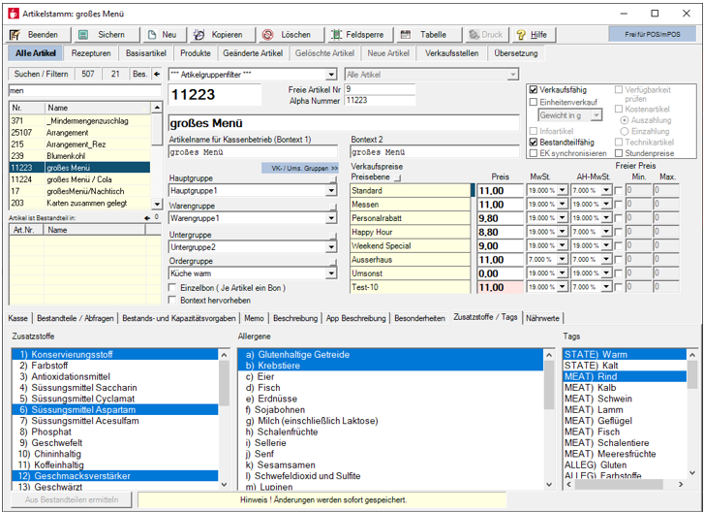Screen dimensions: 704x512
Task: Toggle the Bestandteilfähig checkbox
Action: pyautogui.click(x=534, y=142)
